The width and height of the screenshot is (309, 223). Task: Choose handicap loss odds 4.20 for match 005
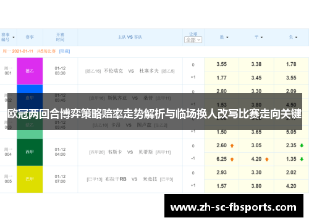click(291, 186)
